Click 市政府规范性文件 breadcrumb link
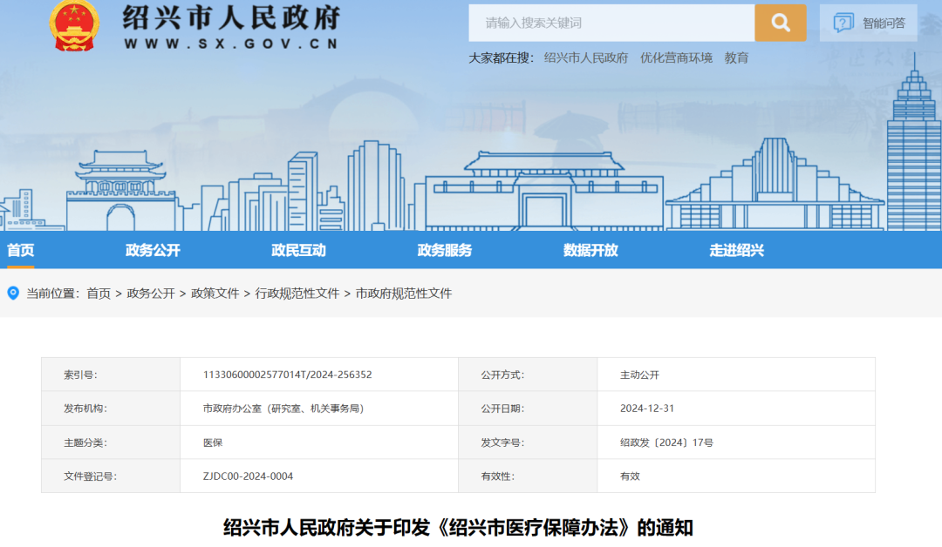 coord(404,294)
